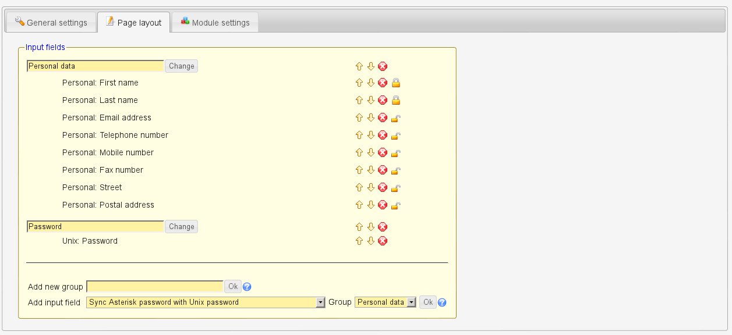Toggle lock on Postal address field
The height and width of the screenshot is (335, 732).
pos(396,205)
